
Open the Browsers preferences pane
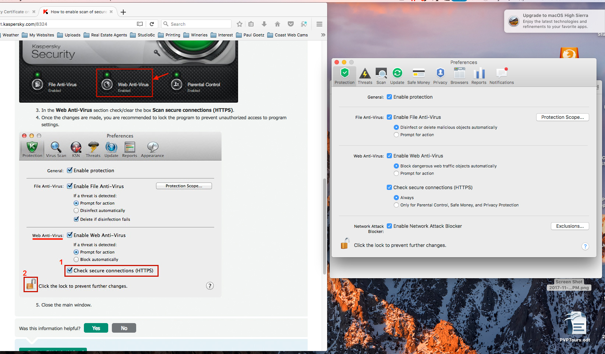(x=459, y=76)
